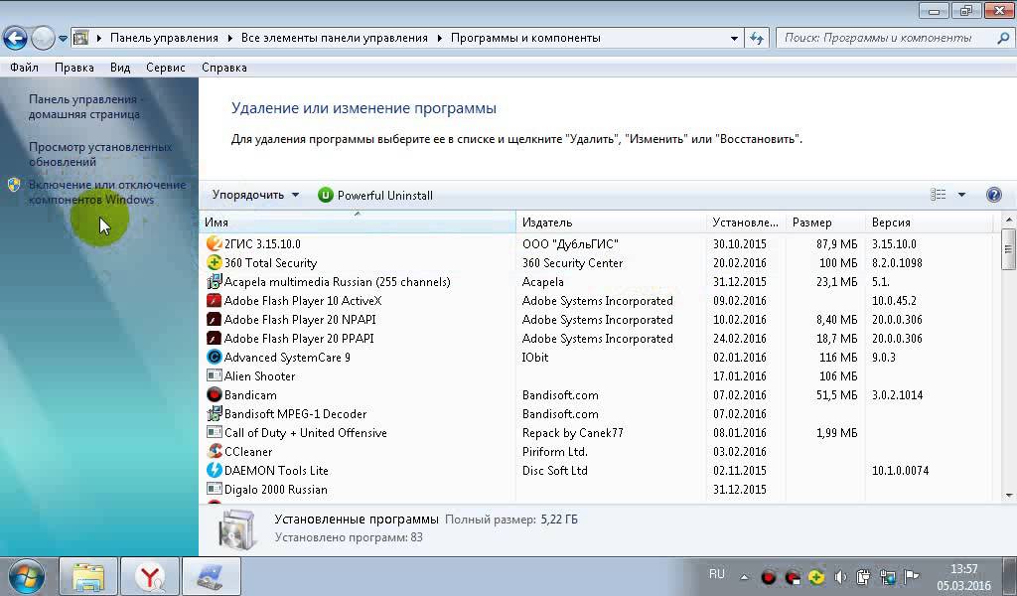Click the list scrollbar down arrow

(x=1009, y=496)
